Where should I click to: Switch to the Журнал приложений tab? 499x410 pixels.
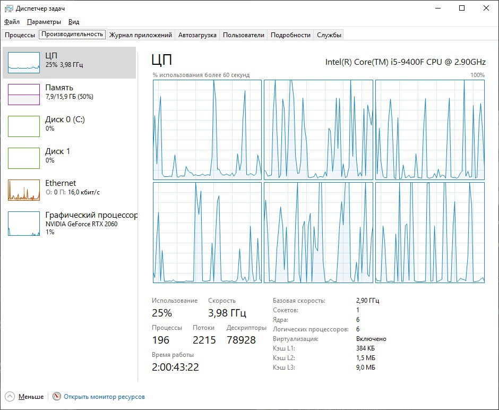(x=141, y=35)
